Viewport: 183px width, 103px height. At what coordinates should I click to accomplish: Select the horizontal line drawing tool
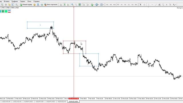(152, 5)
